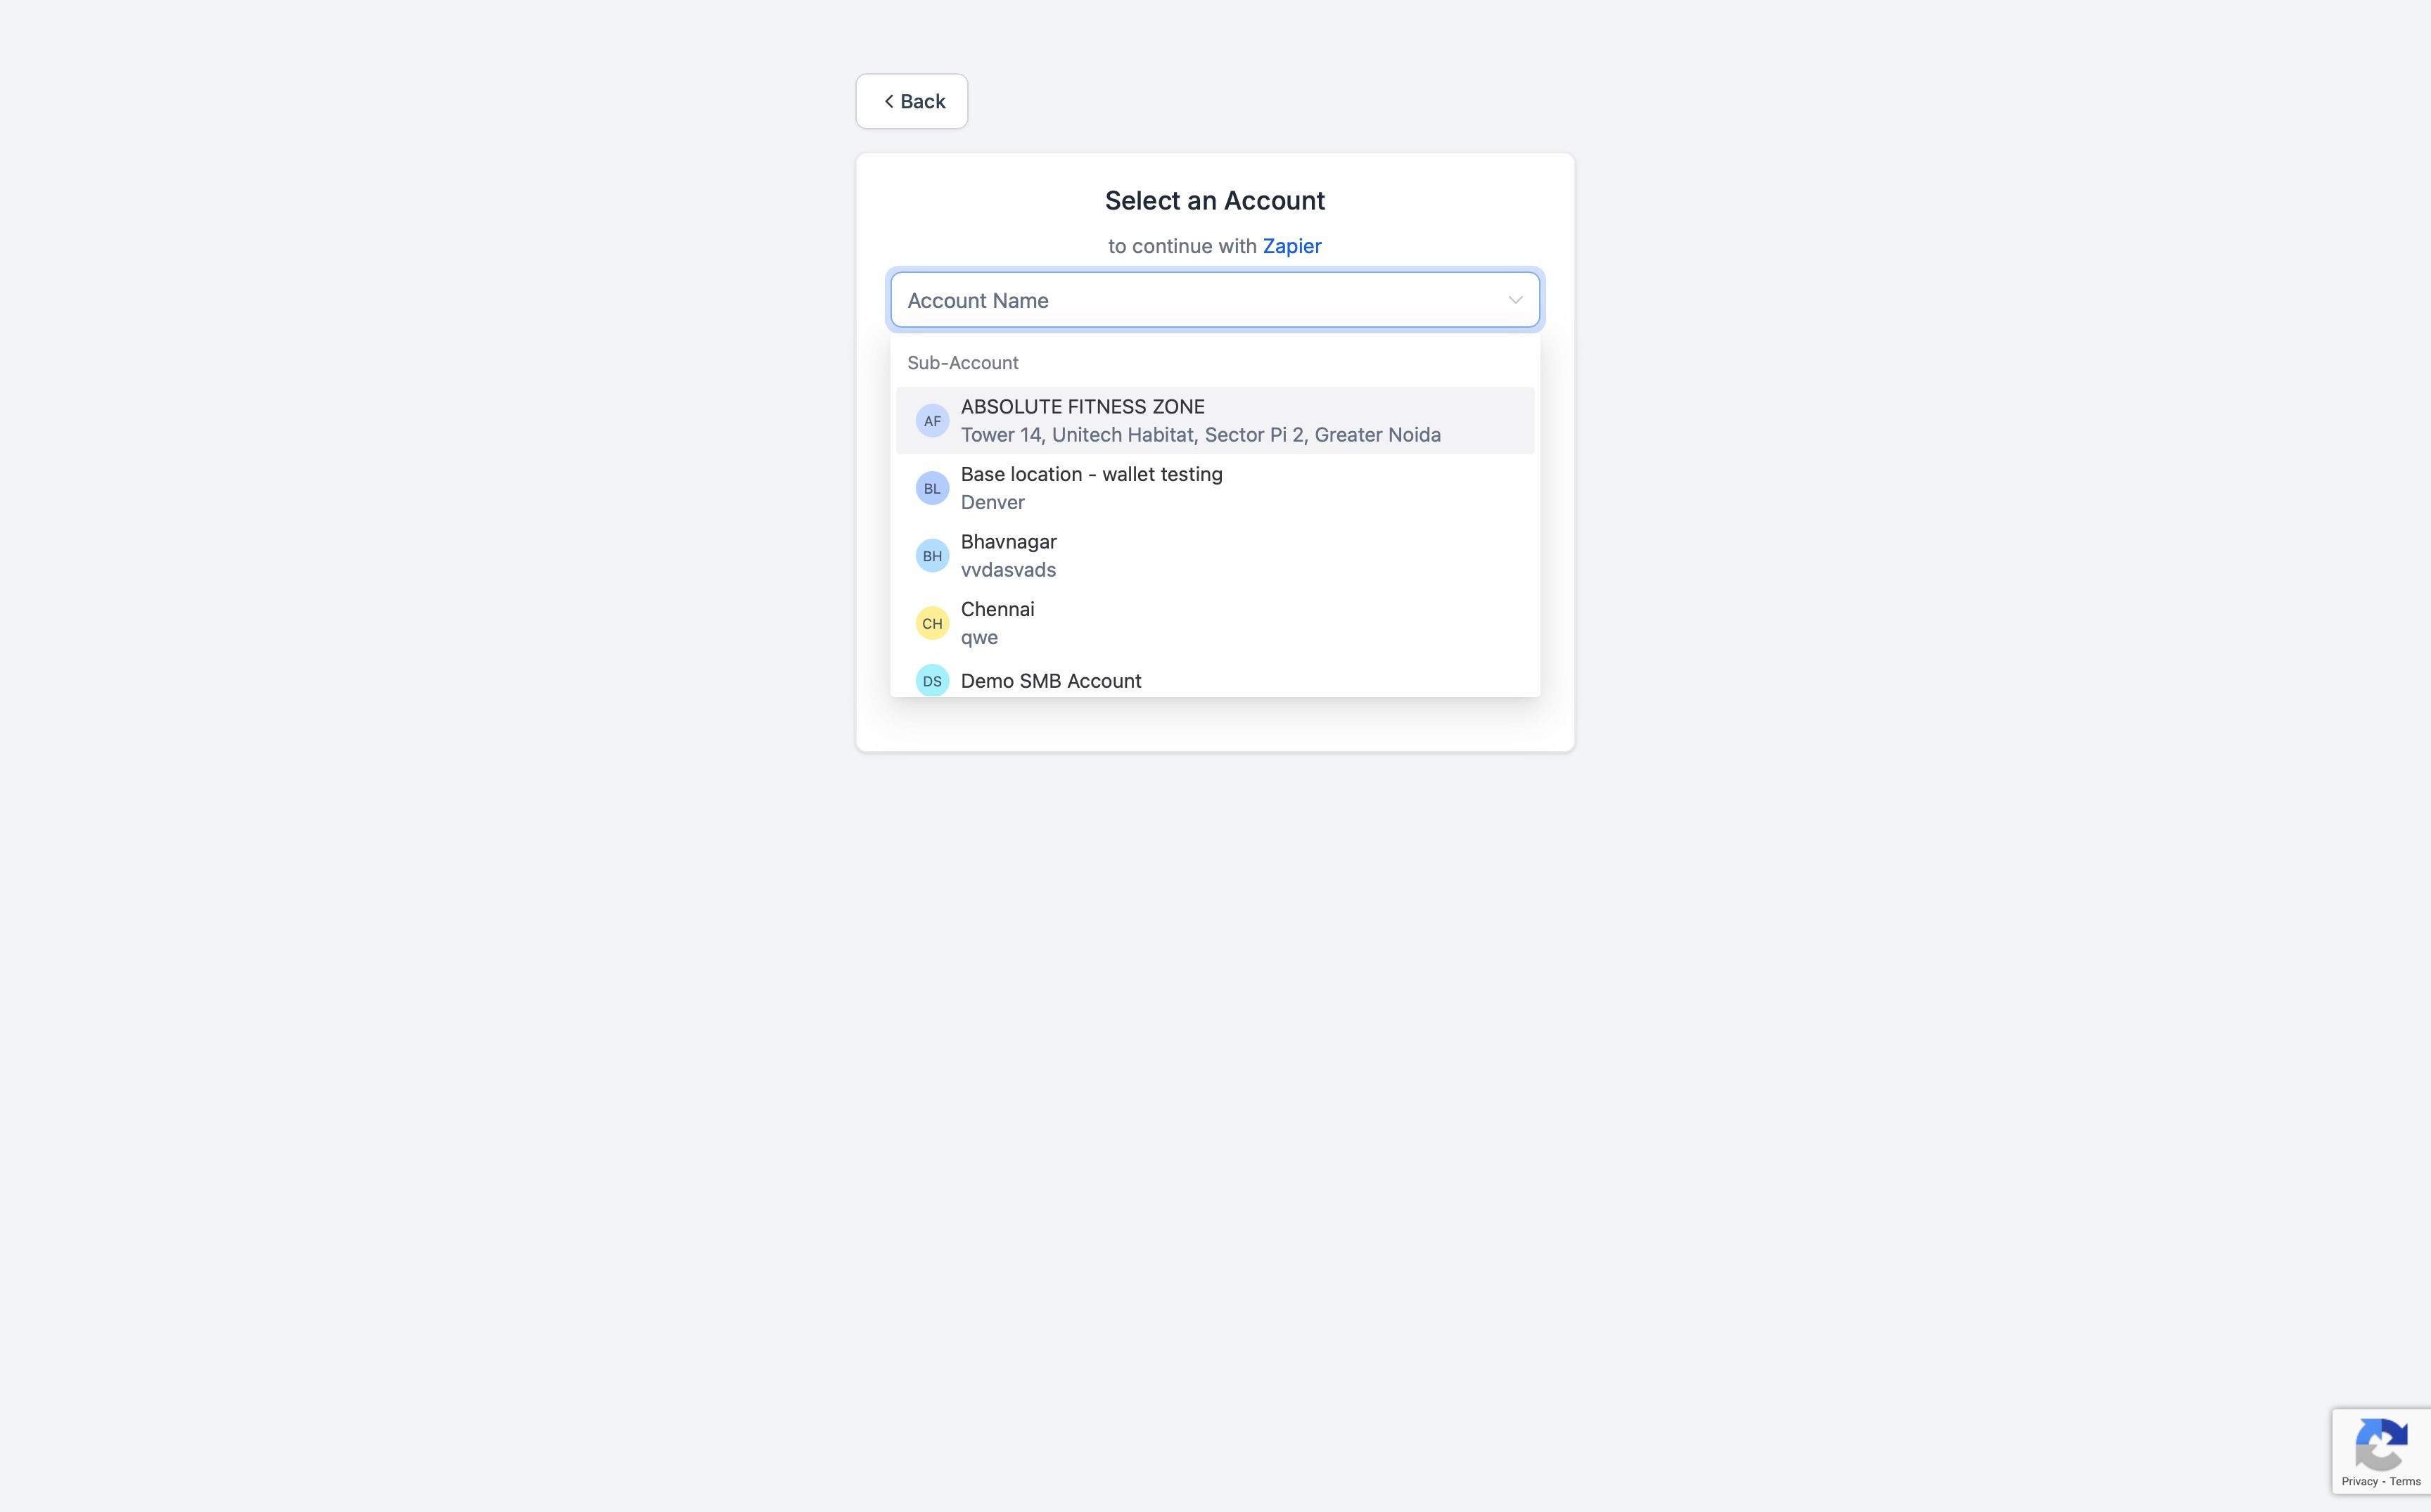Choose Base location - wallet testing
2431x1512 pixels.
coord(1091,474)
